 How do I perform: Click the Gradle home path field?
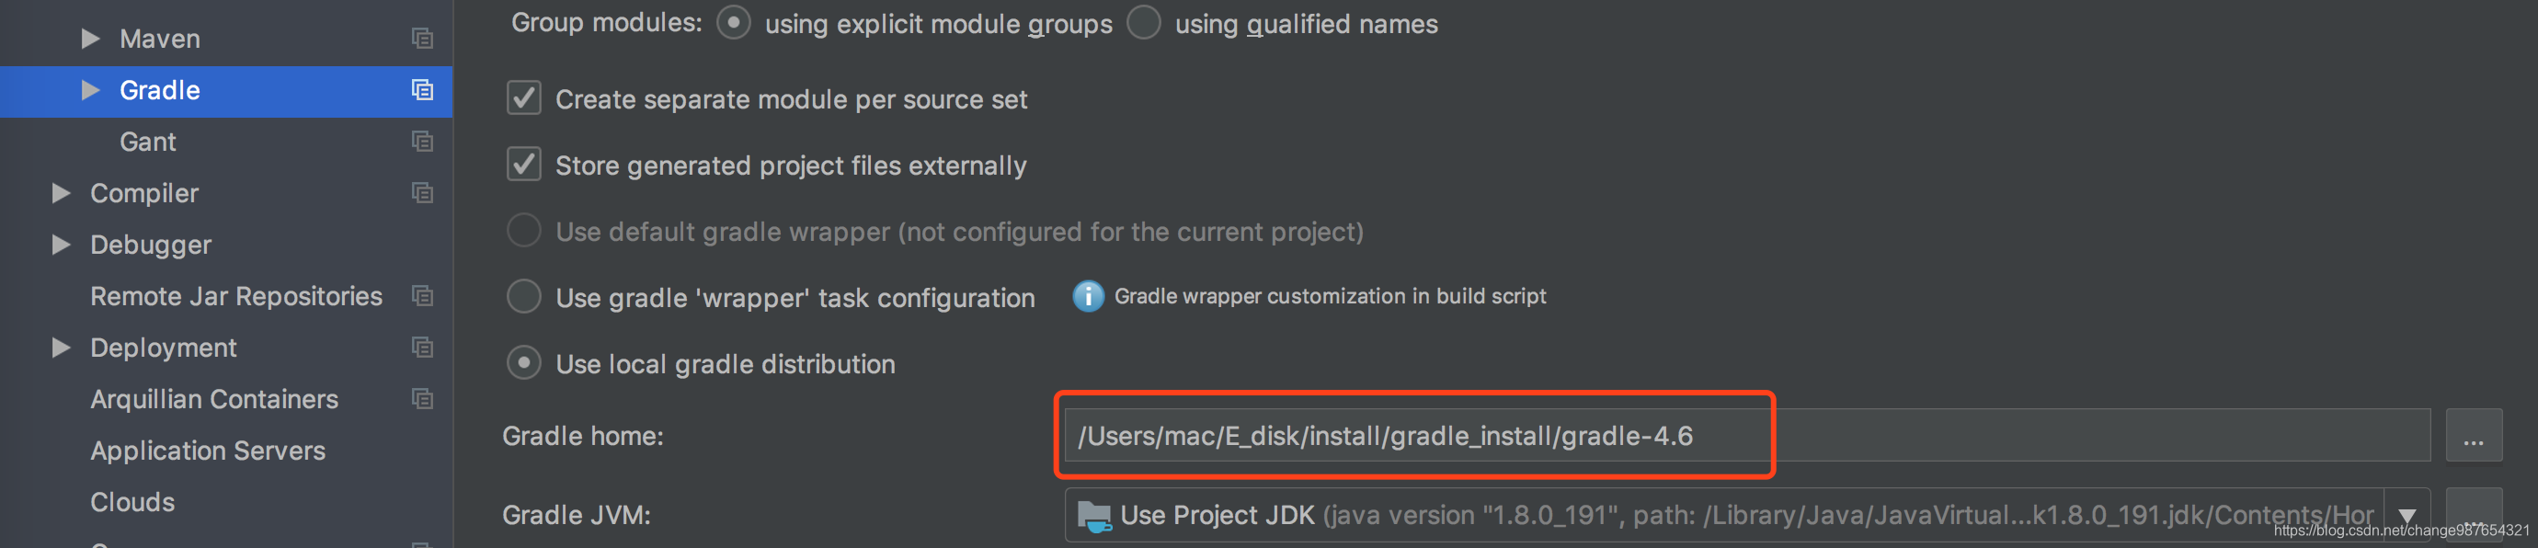point(1747,436)
